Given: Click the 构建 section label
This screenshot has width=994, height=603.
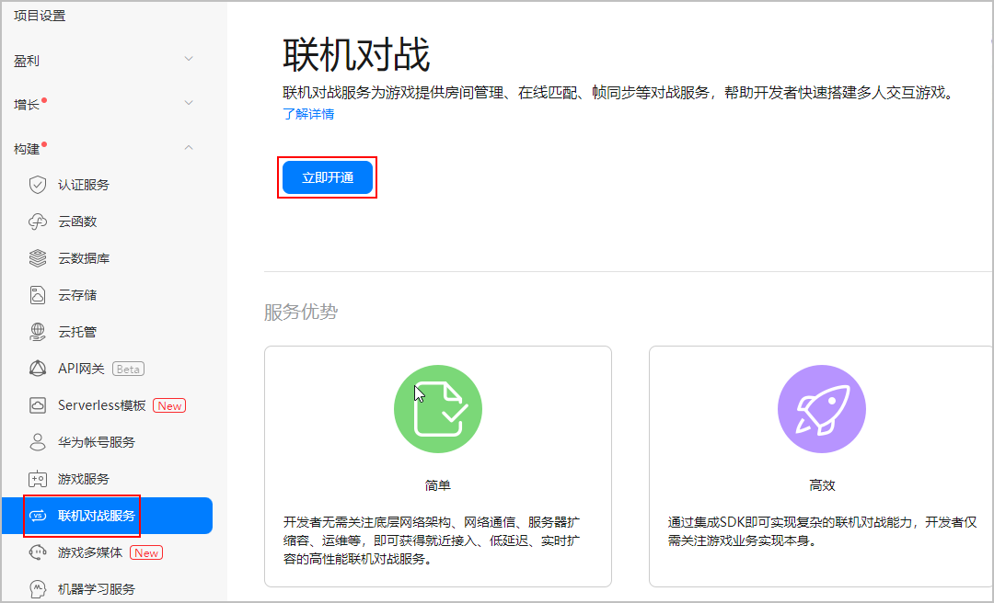Looking at the screenshot, I should click(27, 150).
